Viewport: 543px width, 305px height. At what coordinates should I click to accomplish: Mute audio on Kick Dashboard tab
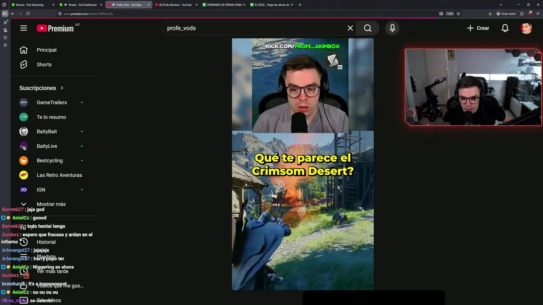pos(66,5)
